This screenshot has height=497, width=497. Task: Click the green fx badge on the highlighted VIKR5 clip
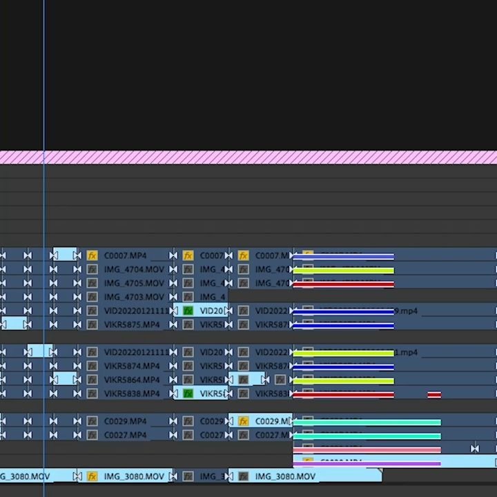tap(188, 393)
